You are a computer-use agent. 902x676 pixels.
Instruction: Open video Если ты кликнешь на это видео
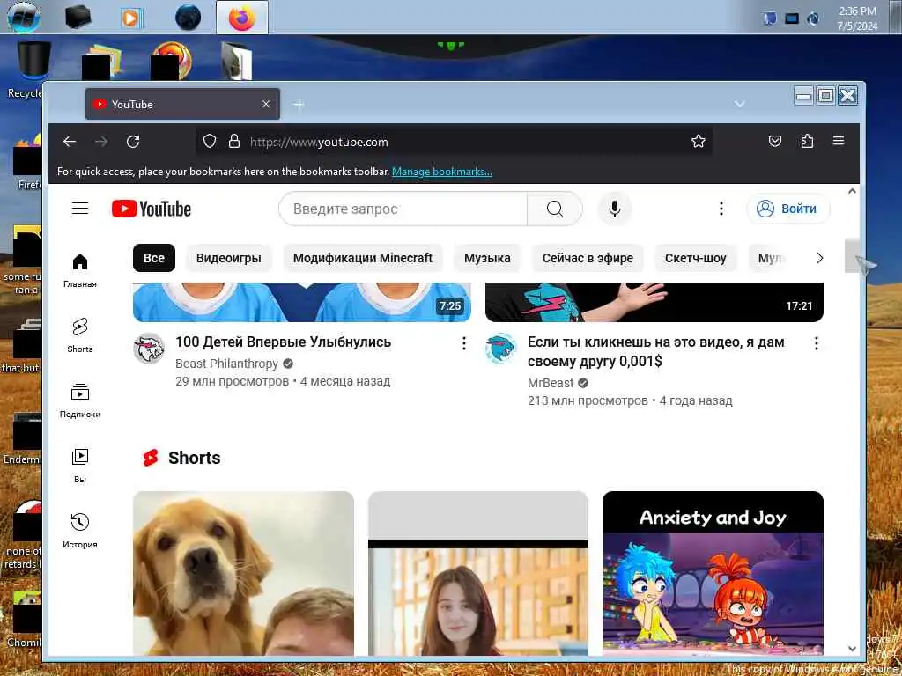(x=655, y=351)
